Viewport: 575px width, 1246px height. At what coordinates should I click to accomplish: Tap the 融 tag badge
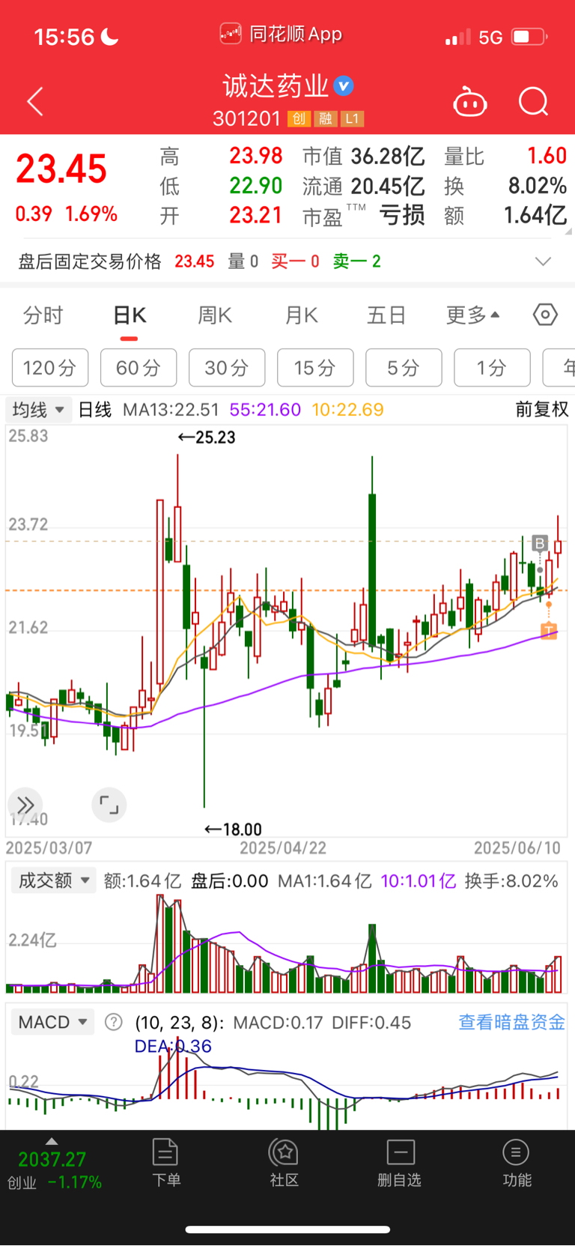325,118
